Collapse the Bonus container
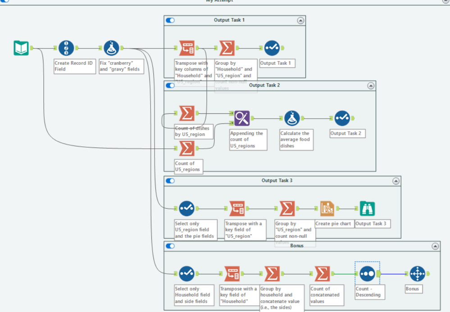Screen dimensions: 450x312 pyautogui.click(x=435, y=246)
